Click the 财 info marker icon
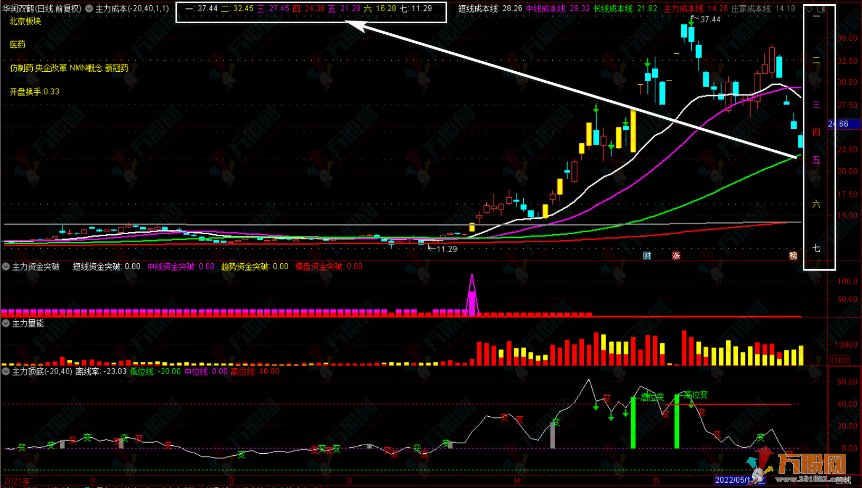 [x=647, y=256]
